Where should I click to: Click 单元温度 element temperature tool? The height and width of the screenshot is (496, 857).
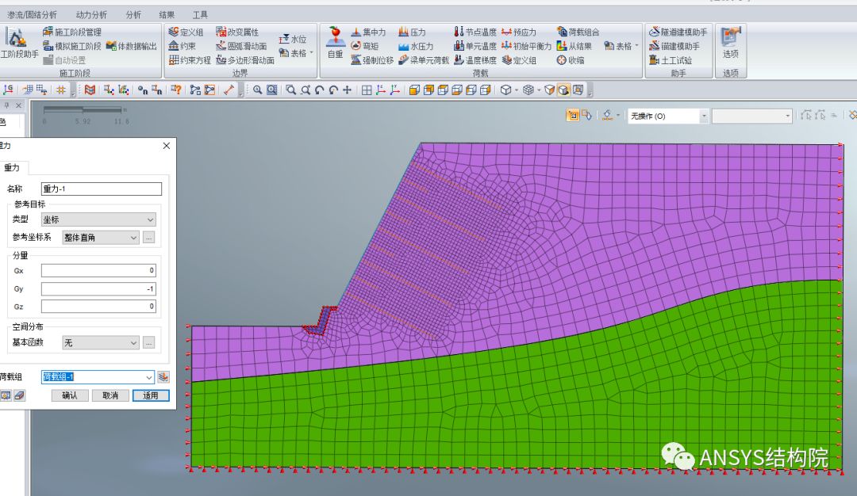(x=475, y=47)
